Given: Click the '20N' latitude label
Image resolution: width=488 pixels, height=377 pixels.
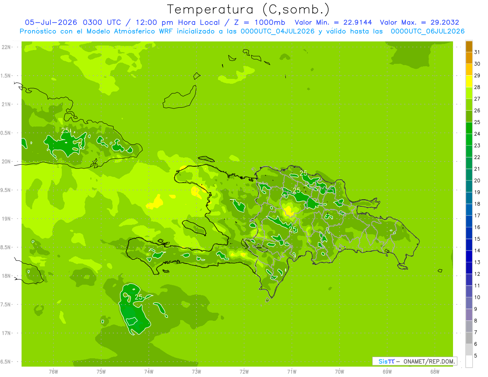Looking at the screenshot, I should coord(6,161).
